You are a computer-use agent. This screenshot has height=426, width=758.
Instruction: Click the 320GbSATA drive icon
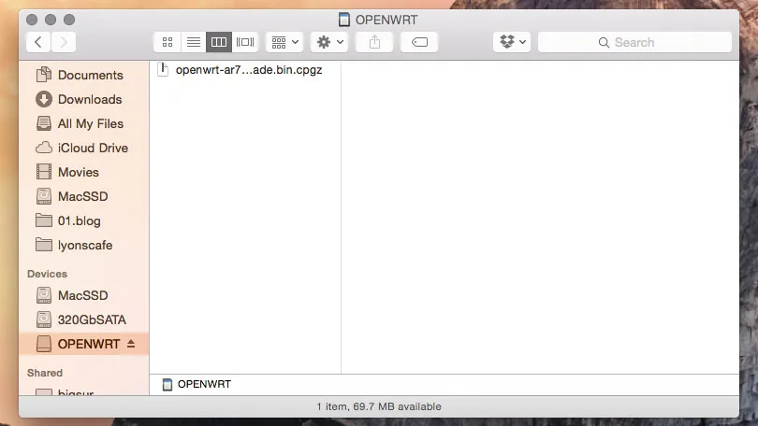tap(43, 319)
